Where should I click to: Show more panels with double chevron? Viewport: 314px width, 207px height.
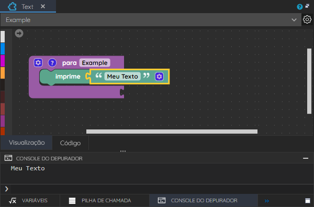pyautogui.click(x=267, y=201)
